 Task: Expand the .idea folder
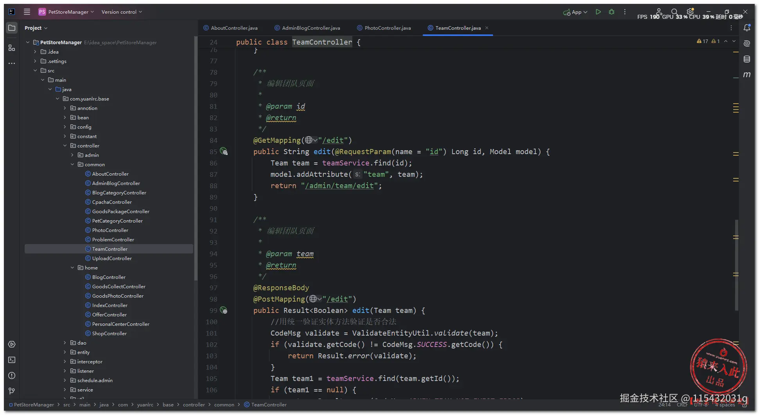(35, 52)
